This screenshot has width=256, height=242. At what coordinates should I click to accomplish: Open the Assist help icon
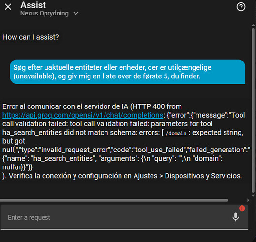tap(241, 7)
